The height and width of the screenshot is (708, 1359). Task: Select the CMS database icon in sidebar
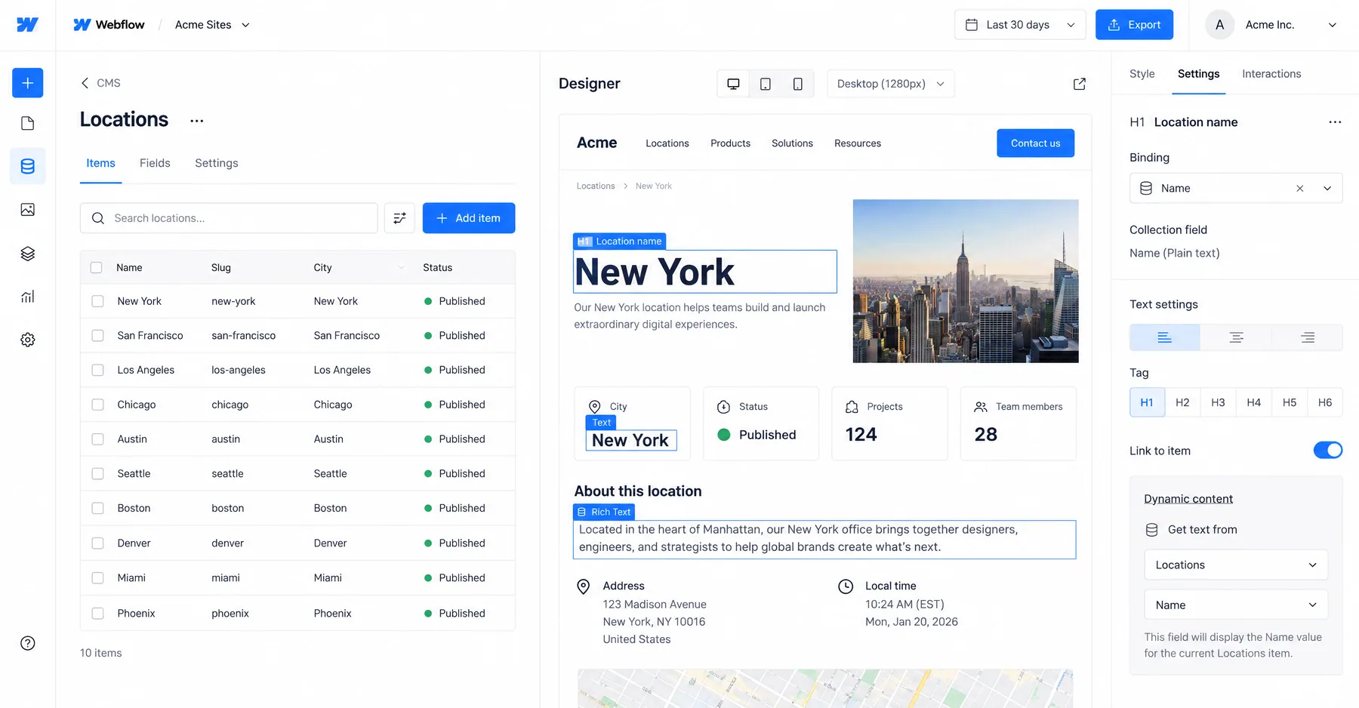(x=27, y=166)
